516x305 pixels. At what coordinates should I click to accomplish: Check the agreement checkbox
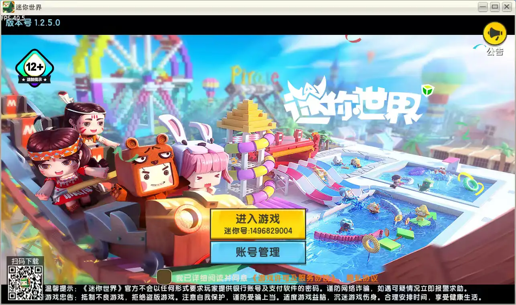(x=164, y=277)
